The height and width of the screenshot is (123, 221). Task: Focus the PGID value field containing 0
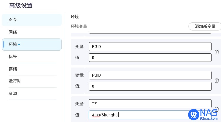[150, 58]
